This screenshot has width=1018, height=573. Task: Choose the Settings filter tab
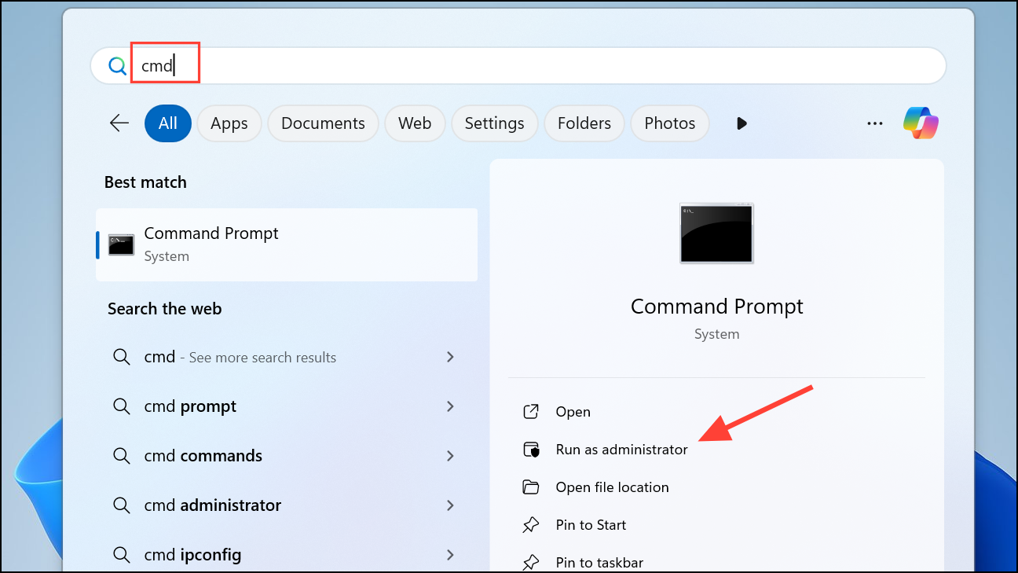[x=494, y=123]
